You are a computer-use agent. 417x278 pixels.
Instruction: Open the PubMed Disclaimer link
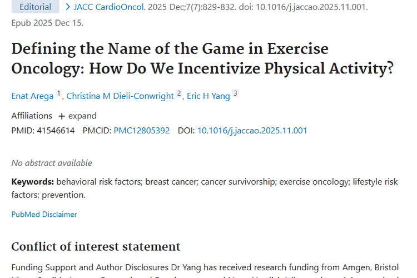[44, 214]
